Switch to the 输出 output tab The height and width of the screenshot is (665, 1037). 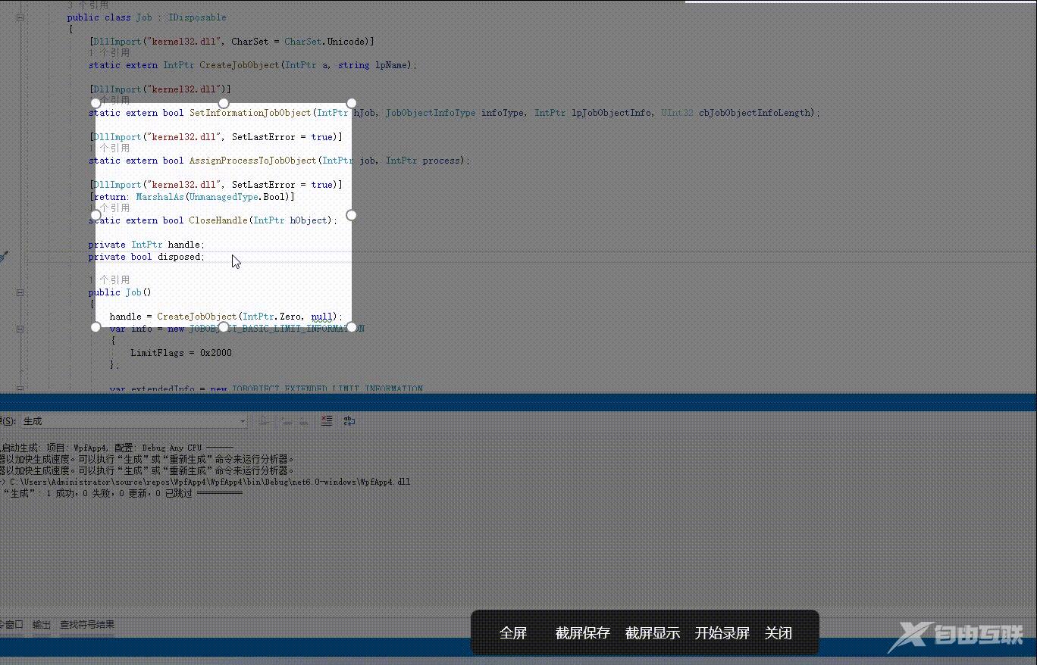click(x=42, y=625)
